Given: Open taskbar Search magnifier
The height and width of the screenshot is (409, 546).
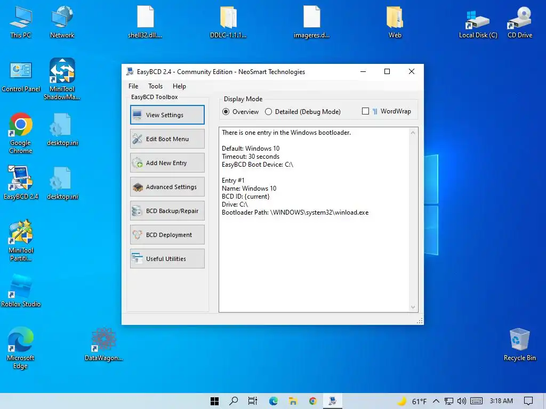Looking at the screenshot, I should coord(234,401).
